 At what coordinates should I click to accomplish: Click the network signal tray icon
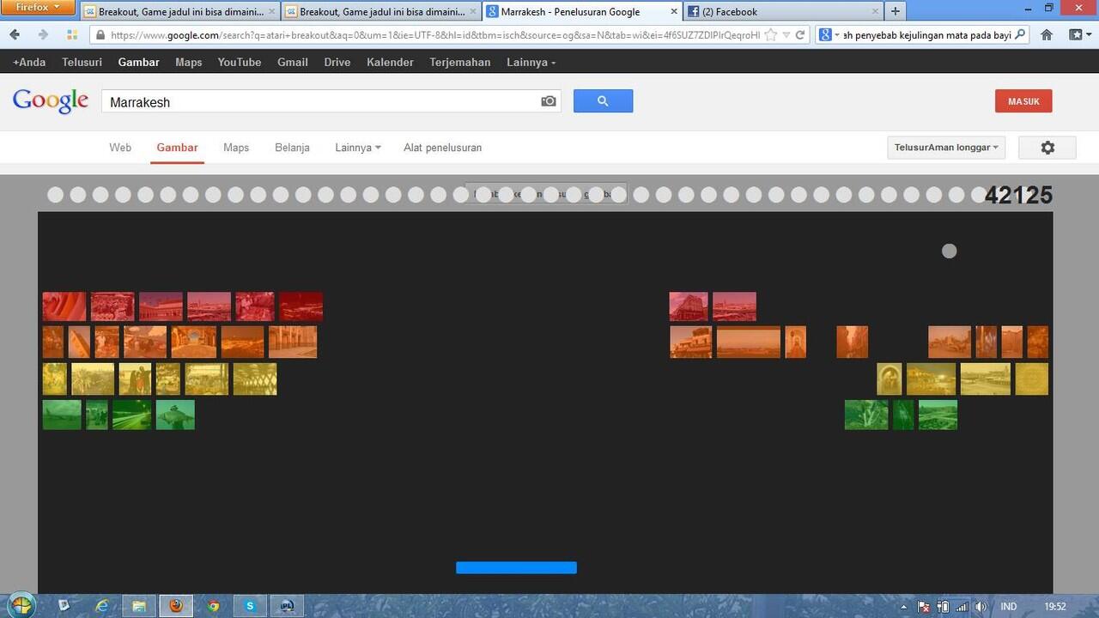point(962,607)
